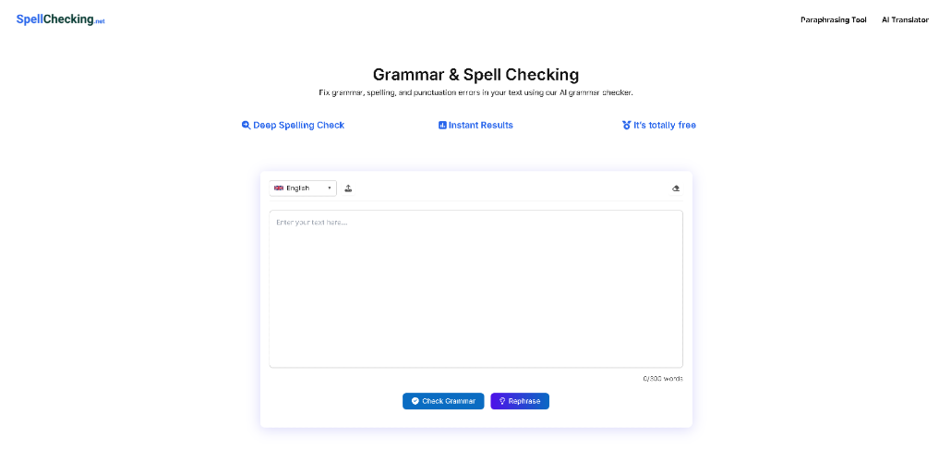Screen dimensions: 951x462
Task: Click the Deep Spelling Check text
Action: (298, 125)
